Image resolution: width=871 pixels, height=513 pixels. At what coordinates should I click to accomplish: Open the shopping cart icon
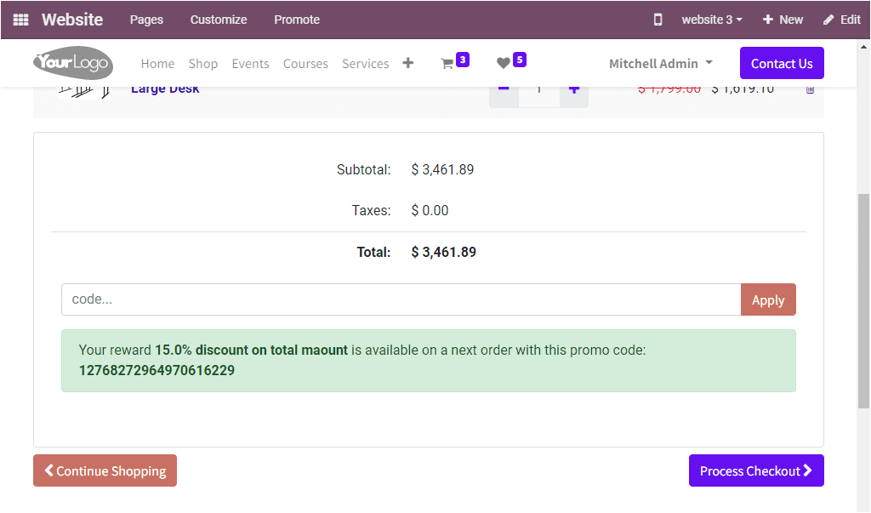click(x=449, y=61)
